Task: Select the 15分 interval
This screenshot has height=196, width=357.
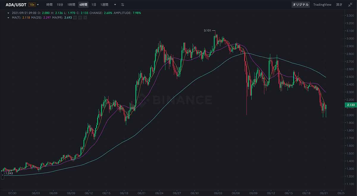Action: click(60, 5)
